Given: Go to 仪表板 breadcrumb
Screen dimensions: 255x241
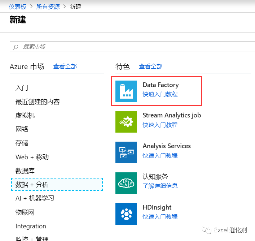Looking at the screenshot, I should 18,7.
